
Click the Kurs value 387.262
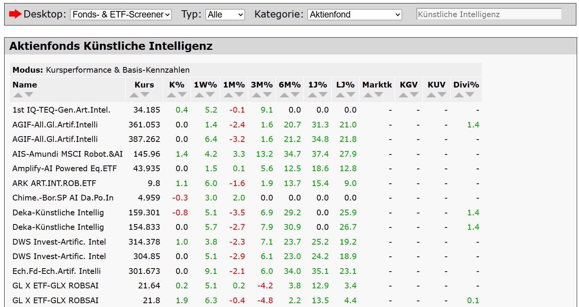pyautogui.click(x=144, y=139)
